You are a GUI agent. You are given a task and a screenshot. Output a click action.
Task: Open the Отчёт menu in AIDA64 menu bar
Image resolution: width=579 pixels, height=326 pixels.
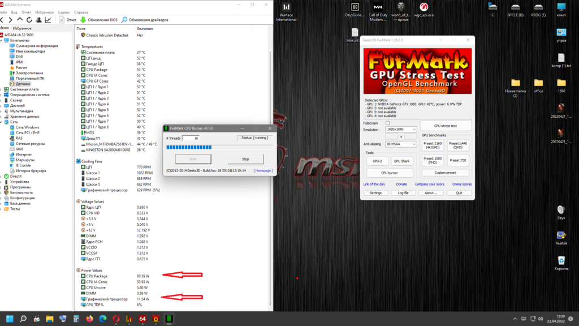tap(26, 12)
